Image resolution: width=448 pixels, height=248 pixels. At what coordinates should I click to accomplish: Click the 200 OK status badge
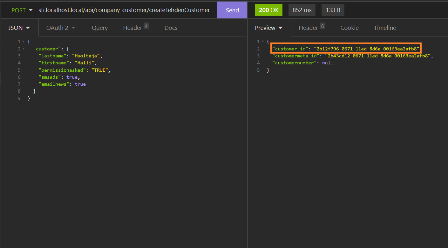(x=268, y=10)
